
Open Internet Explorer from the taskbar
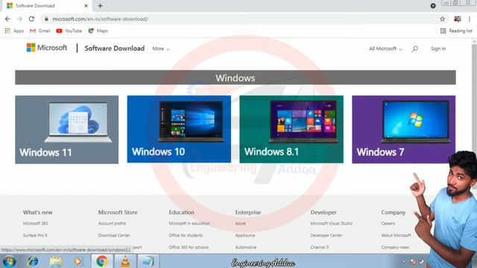(33, 261)
